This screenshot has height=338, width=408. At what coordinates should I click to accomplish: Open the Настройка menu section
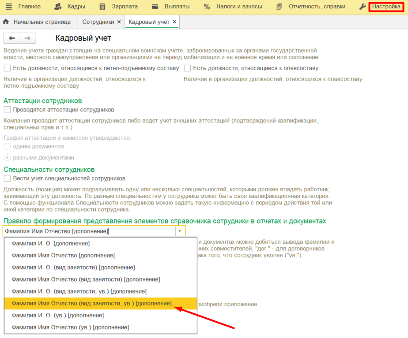(x=386, y=7)
